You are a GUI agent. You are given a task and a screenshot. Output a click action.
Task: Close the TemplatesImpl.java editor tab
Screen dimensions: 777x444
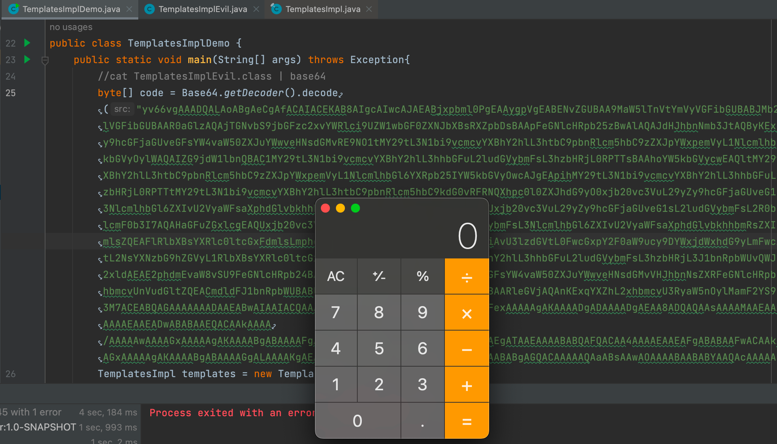369,9
